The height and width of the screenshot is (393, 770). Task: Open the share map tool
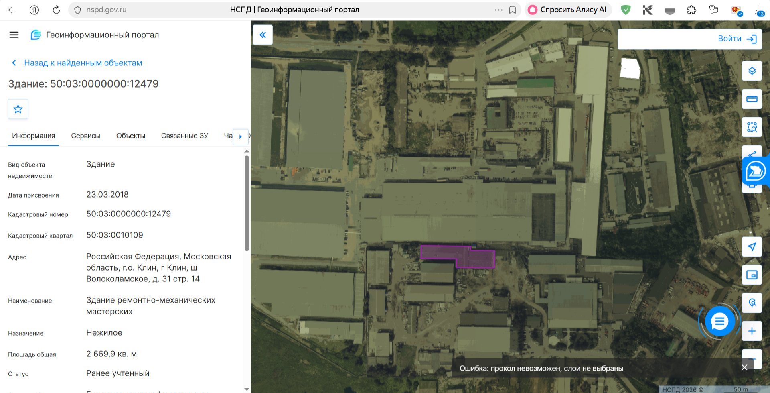click(x=752, y=153)
